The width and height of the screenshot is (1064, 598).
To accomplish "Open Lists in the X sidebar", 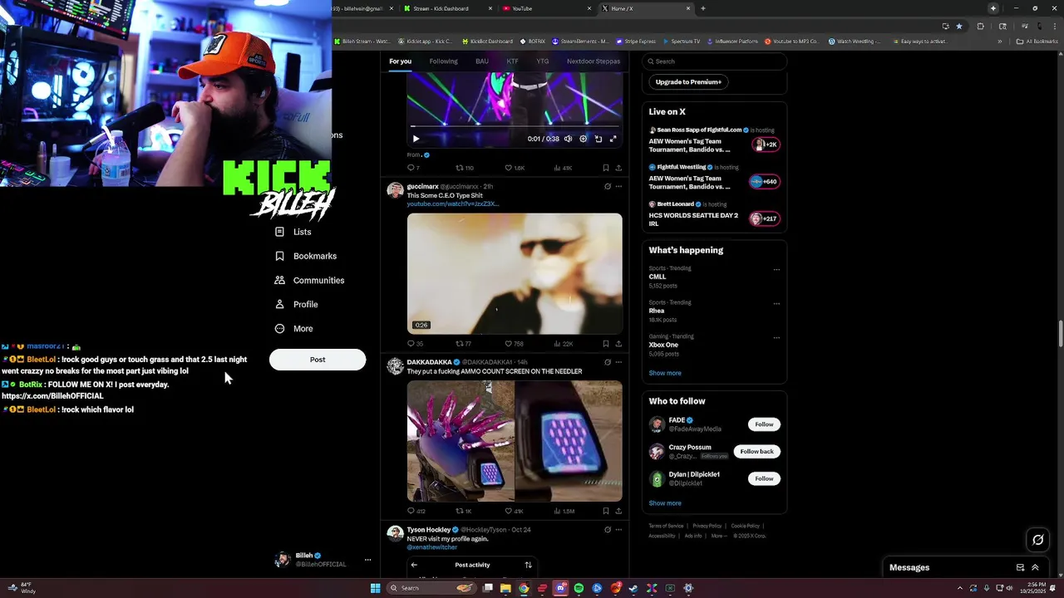I will point(293,232).
